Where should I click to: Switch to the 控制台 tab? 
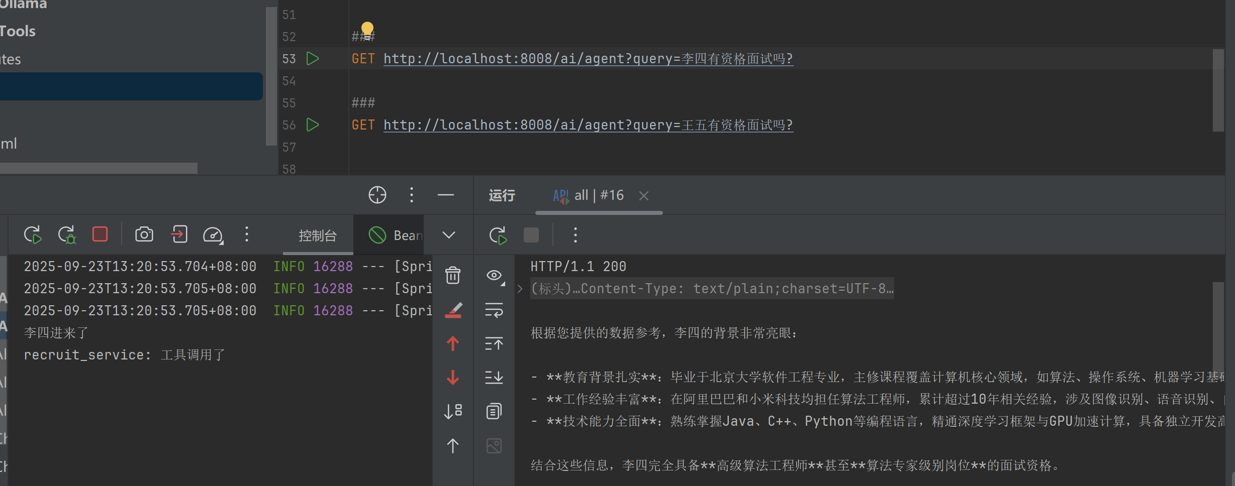coord(318,235)
